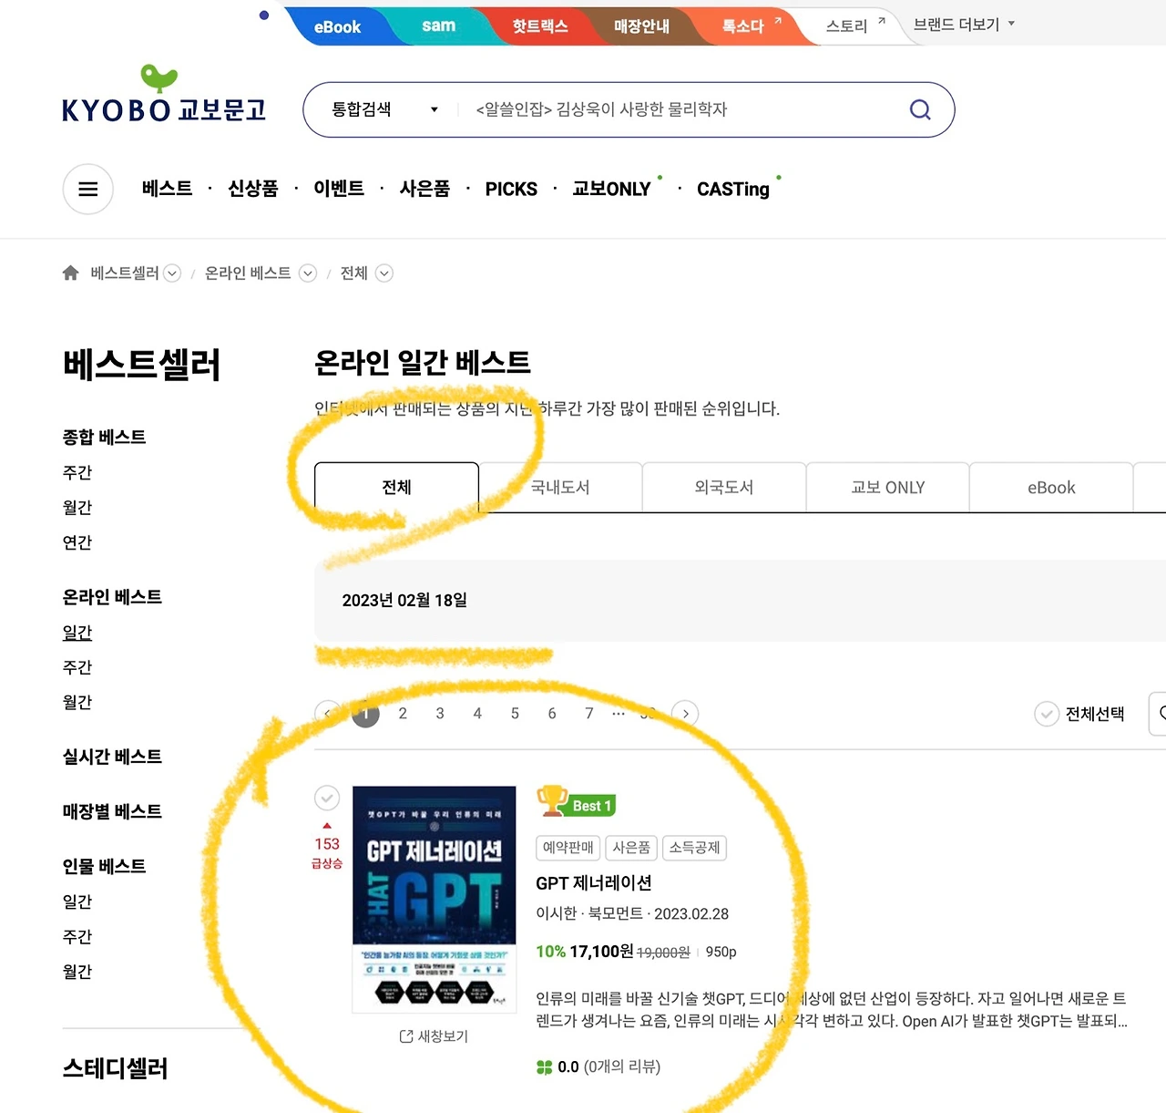Click the author 이시한 link
This screenshot has width=1166, height=1113.
click(x=557, y=913)
